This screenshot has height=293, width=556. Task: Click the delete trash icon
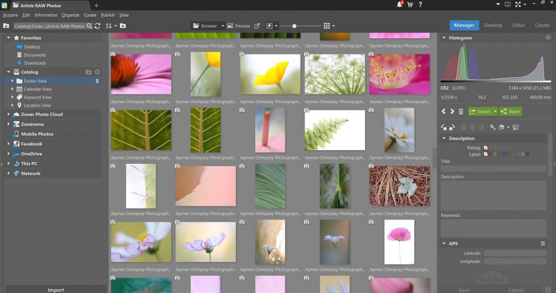click(x=461, y=111)
